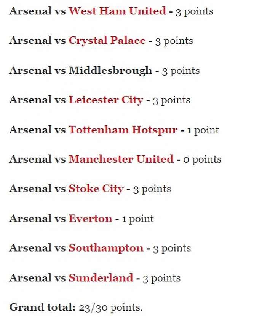Image resolution: width=278 pixels, height=317 pixels.
Task: Click the Middlesbrough team name text
Action: [x=110, y=70]
